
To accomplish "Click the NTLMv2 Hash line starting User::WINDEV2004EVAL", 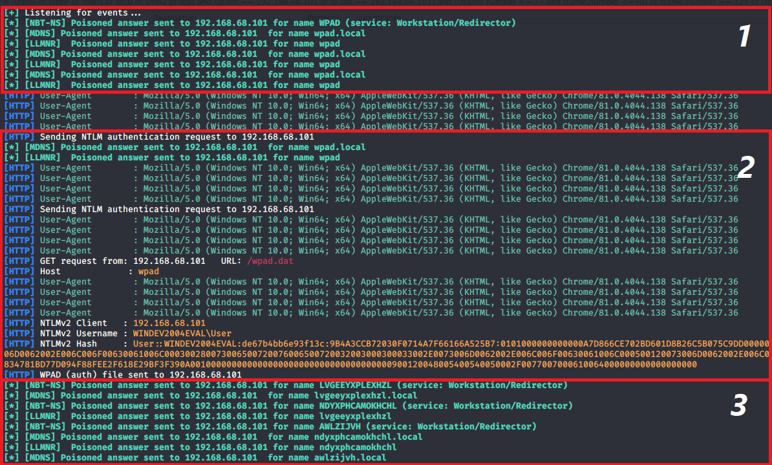I will 387,344.
